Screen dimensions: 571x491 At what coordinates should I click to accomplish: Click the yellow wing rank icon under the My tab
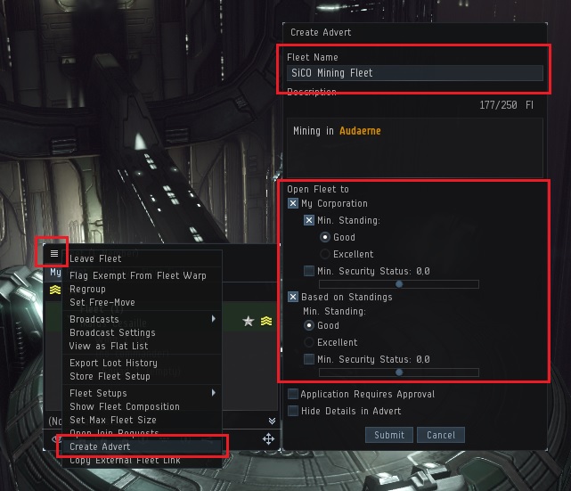[55, 290]
